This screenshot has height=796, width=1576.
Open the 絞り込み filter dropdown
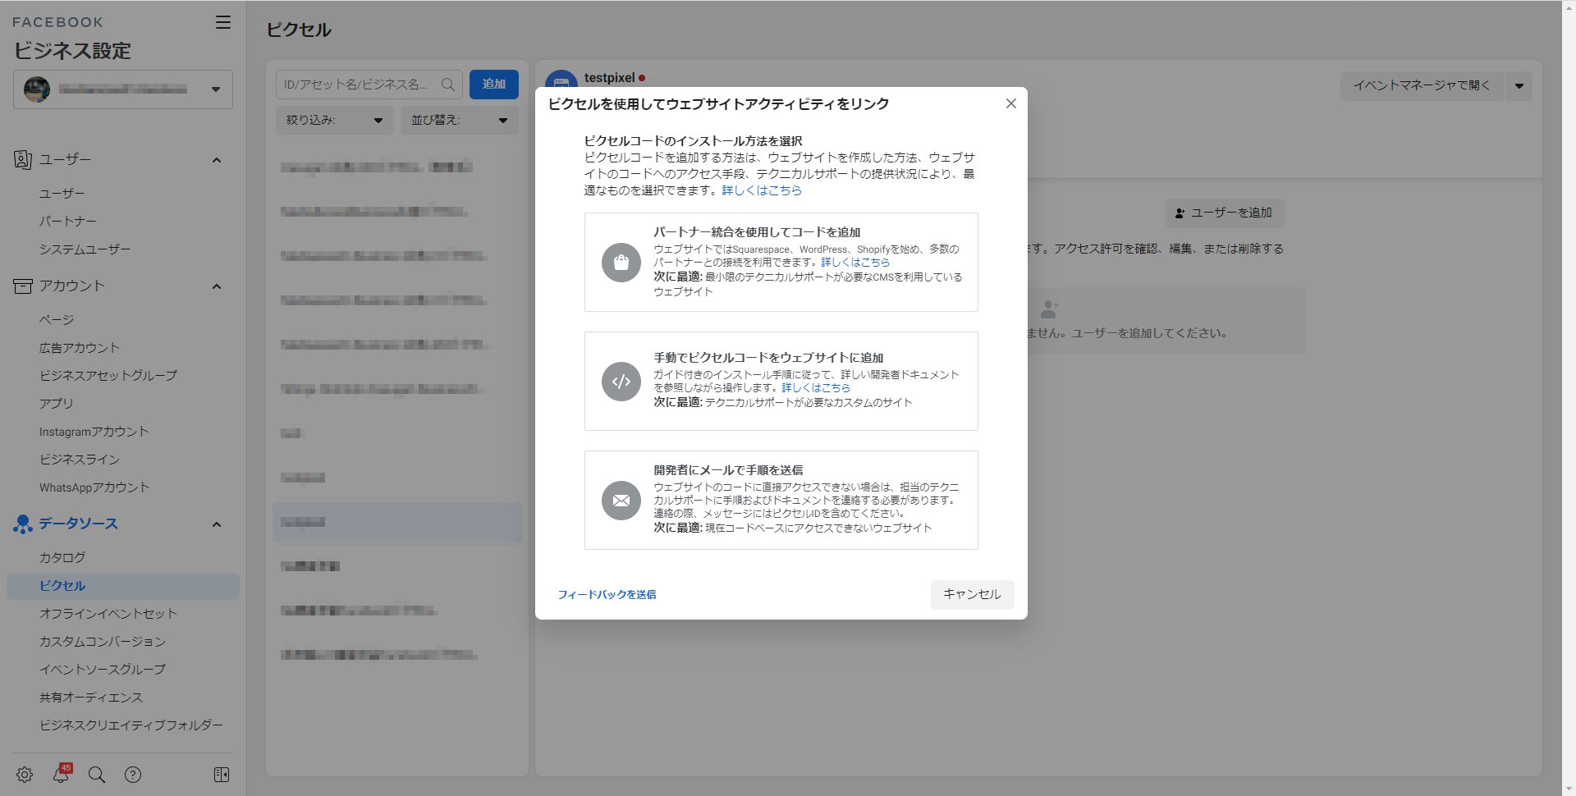point(335,121)
